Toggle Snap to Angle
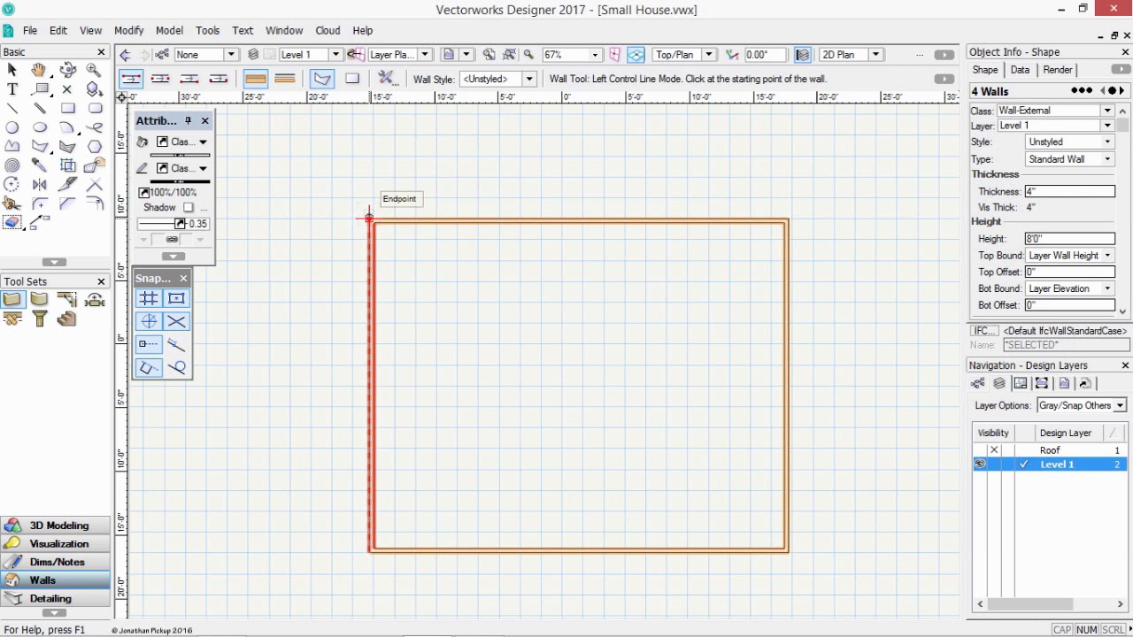 148,322
